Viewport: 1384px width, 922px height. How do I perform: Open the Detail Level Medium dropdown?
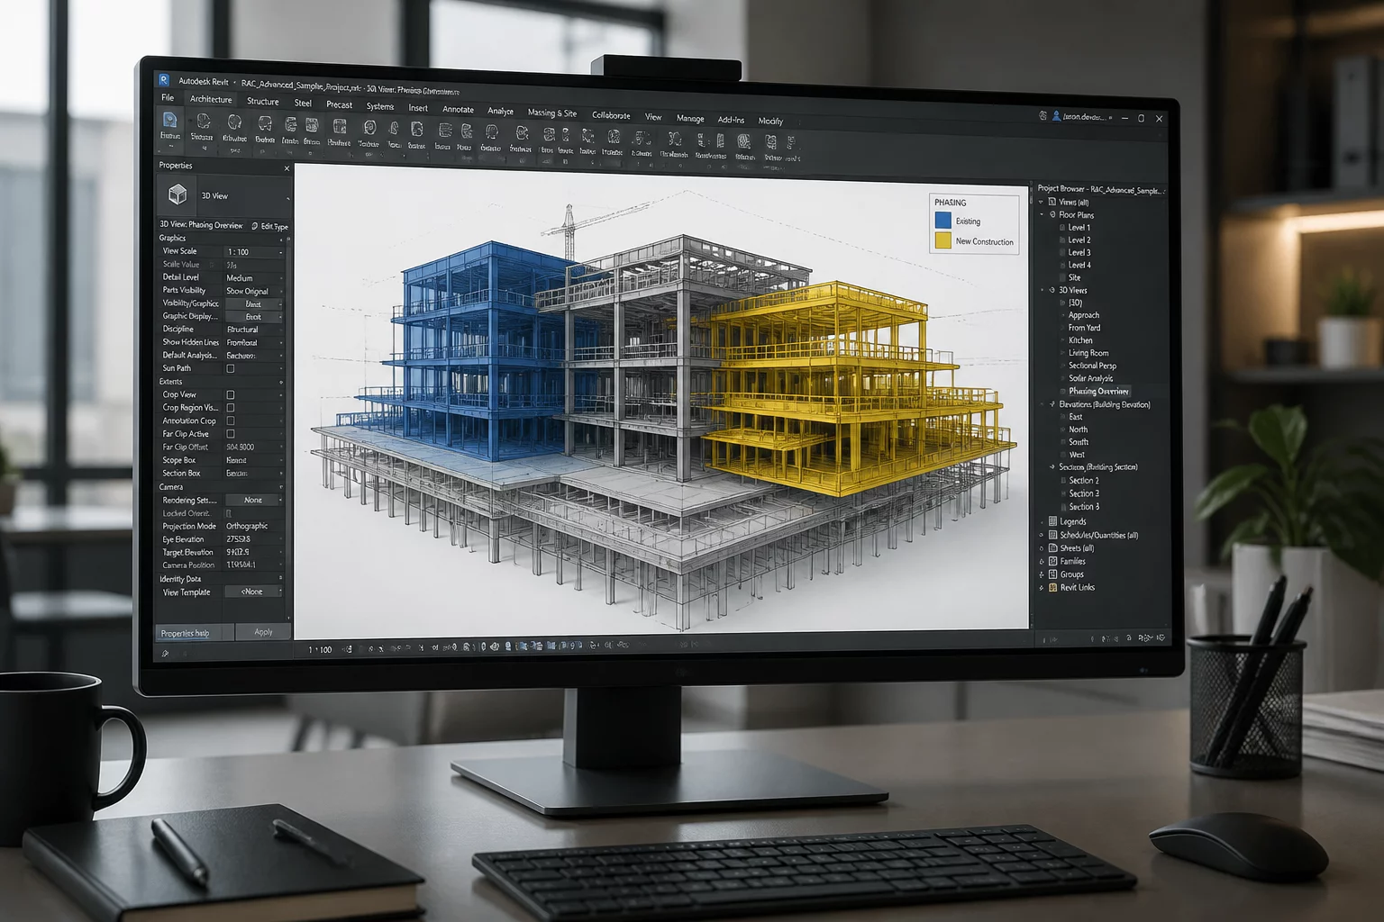pos(253,278)
